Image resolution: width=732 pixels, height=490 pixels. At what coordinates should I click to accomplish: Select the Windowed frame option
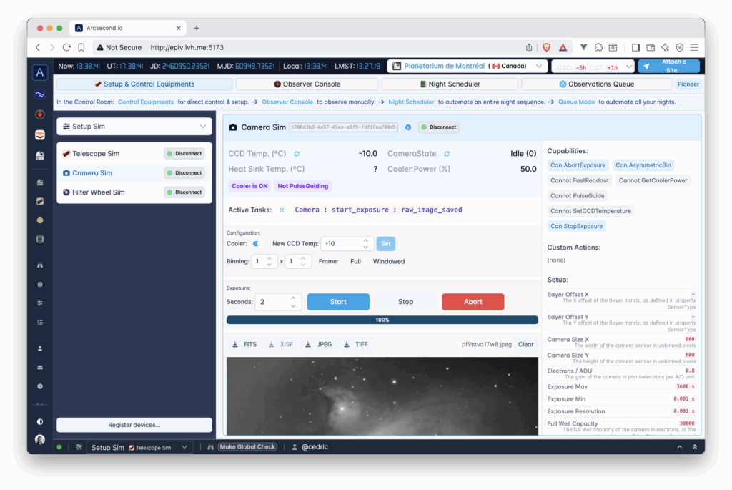(x=388, y=262)
